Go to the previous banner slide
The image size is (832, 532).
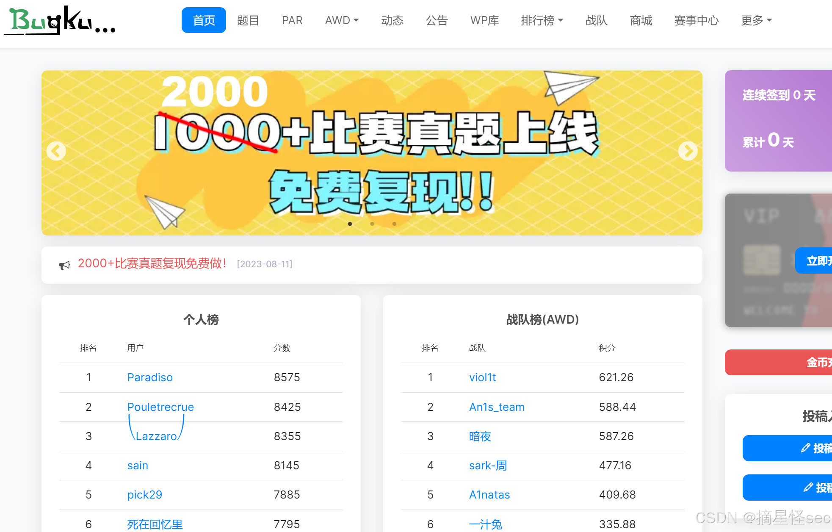tap(56, 151)
